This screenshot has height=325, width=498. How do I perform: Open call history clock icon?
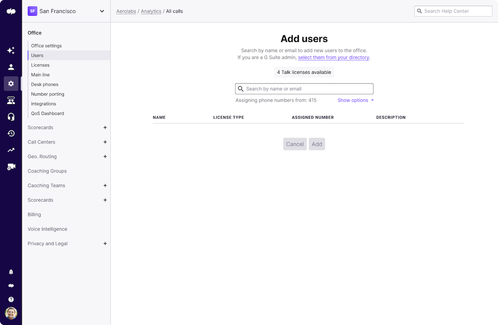pos(11,133)
